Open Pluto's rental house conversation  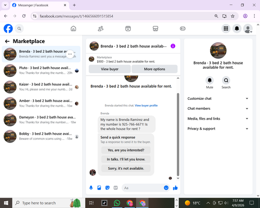[x=41, y=71]
